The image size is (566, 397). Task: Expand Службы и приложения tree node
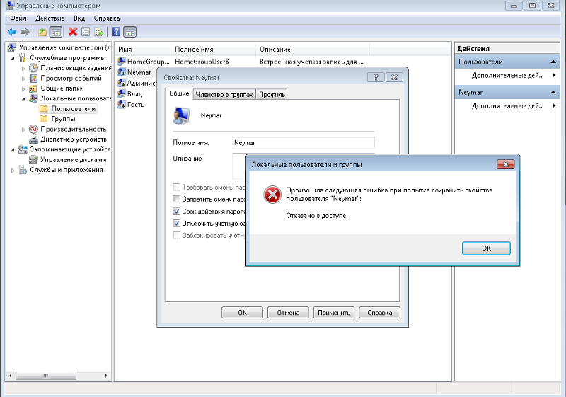point(13,170)
